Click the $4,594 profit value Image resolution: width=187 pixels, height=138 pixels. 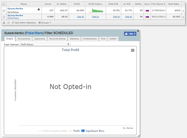point(80,10)
